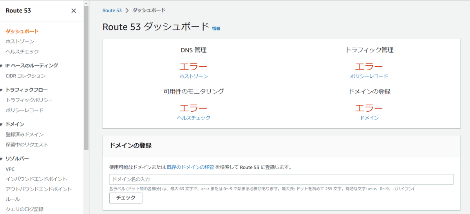Open 保留中のリクエスト in the sidebar
Image resolution: width=470 pixels, height=214 pixels.
tap(27, 144)
